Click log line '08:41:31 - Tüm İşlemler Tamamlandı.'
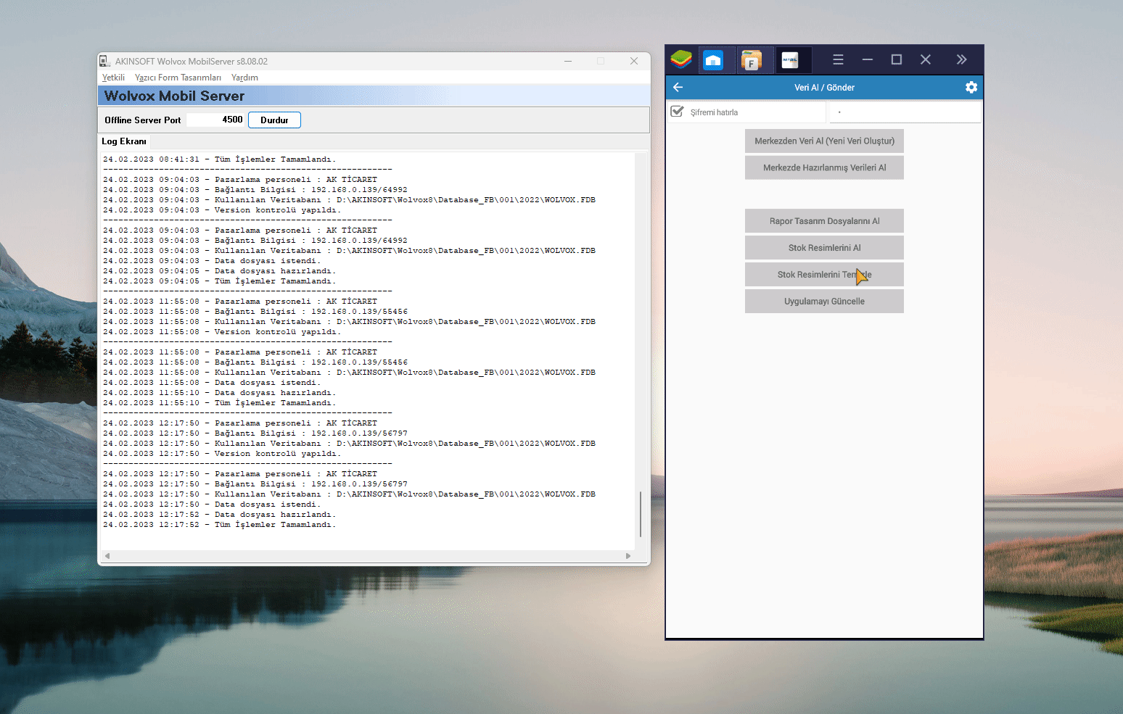Viewport: 1123px width, 714px height. (x=219, y=159)
